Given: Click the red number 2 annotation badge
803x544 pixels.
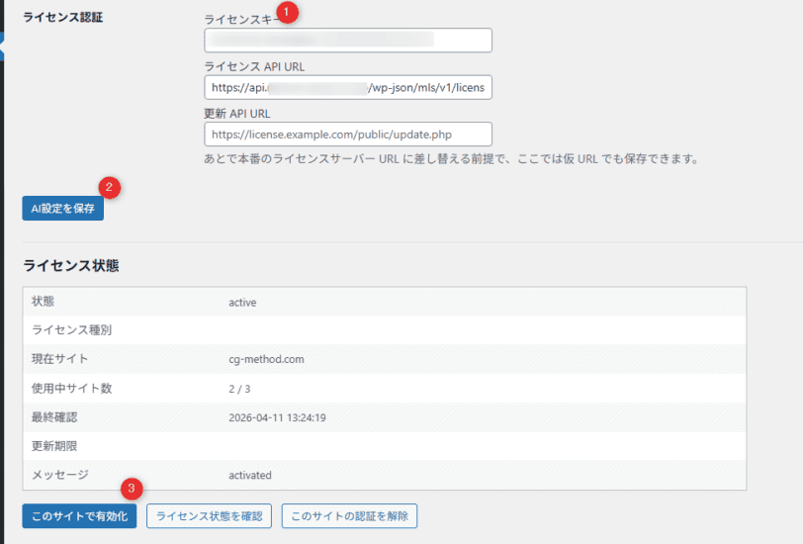Looking at the screenshot, I should click(112, 186).
